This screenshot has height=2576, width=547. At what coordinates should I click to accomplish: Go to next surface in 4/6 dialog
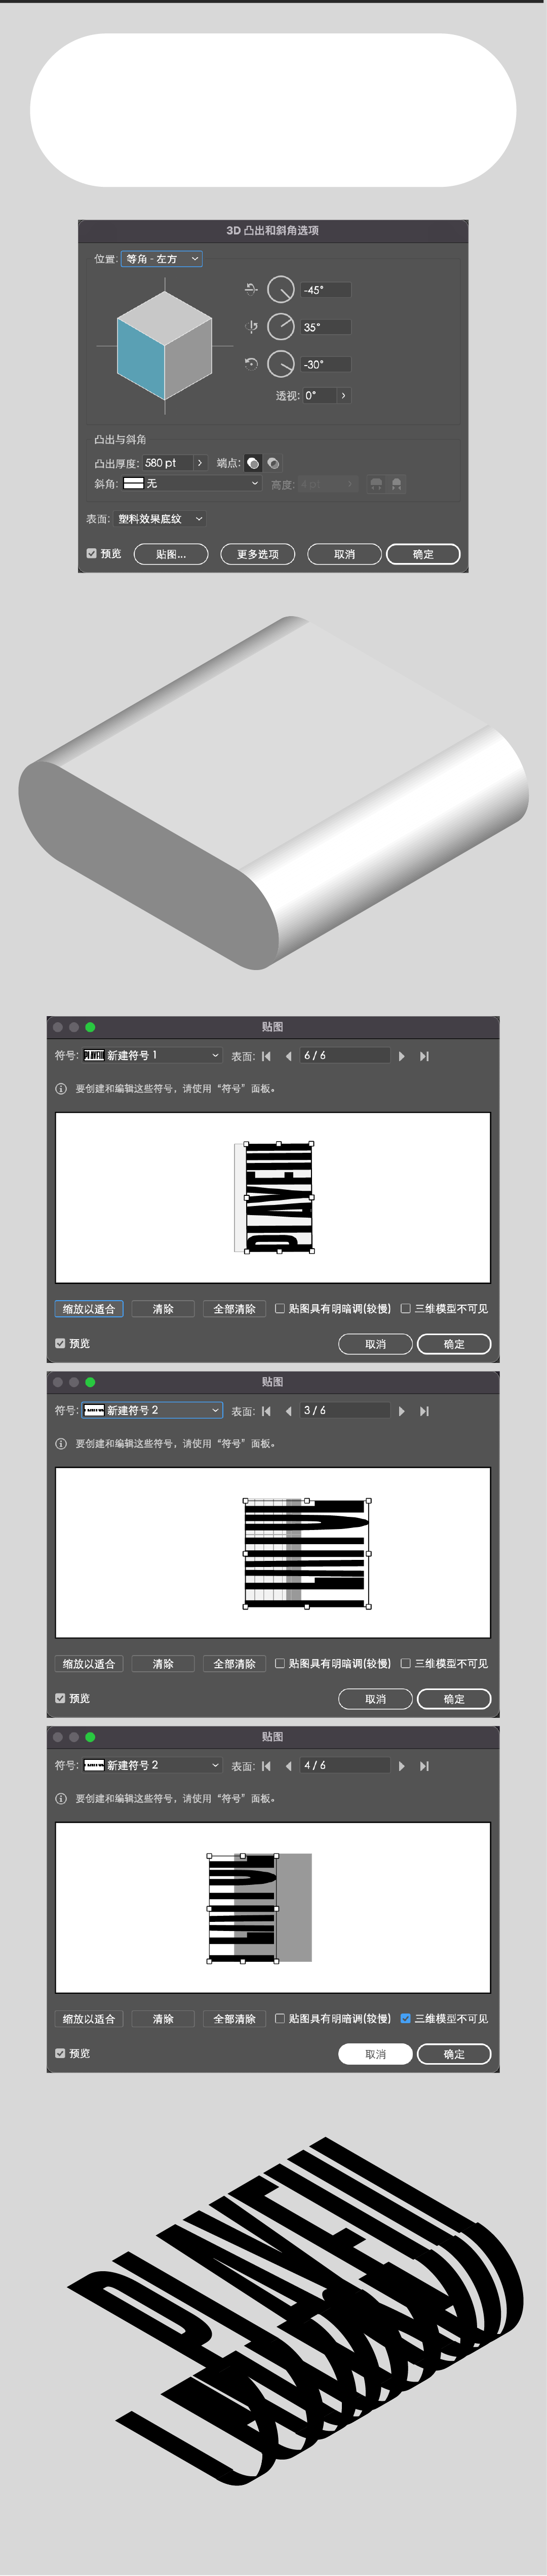[402, 1766]
